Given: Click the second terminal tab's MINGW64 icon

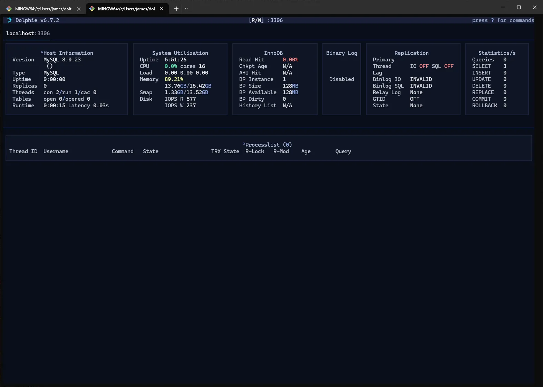Looking at the screenshot, I should pyautogui.click(x=92, y=9).
